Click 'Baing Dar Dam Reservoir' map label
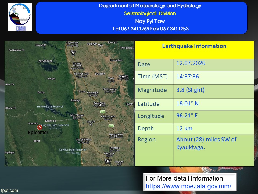Image resolution: width=258 pixels, height=194 pixels. (x=54, y=125)
